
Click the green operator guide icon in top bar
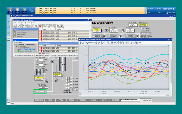[24, 10]
